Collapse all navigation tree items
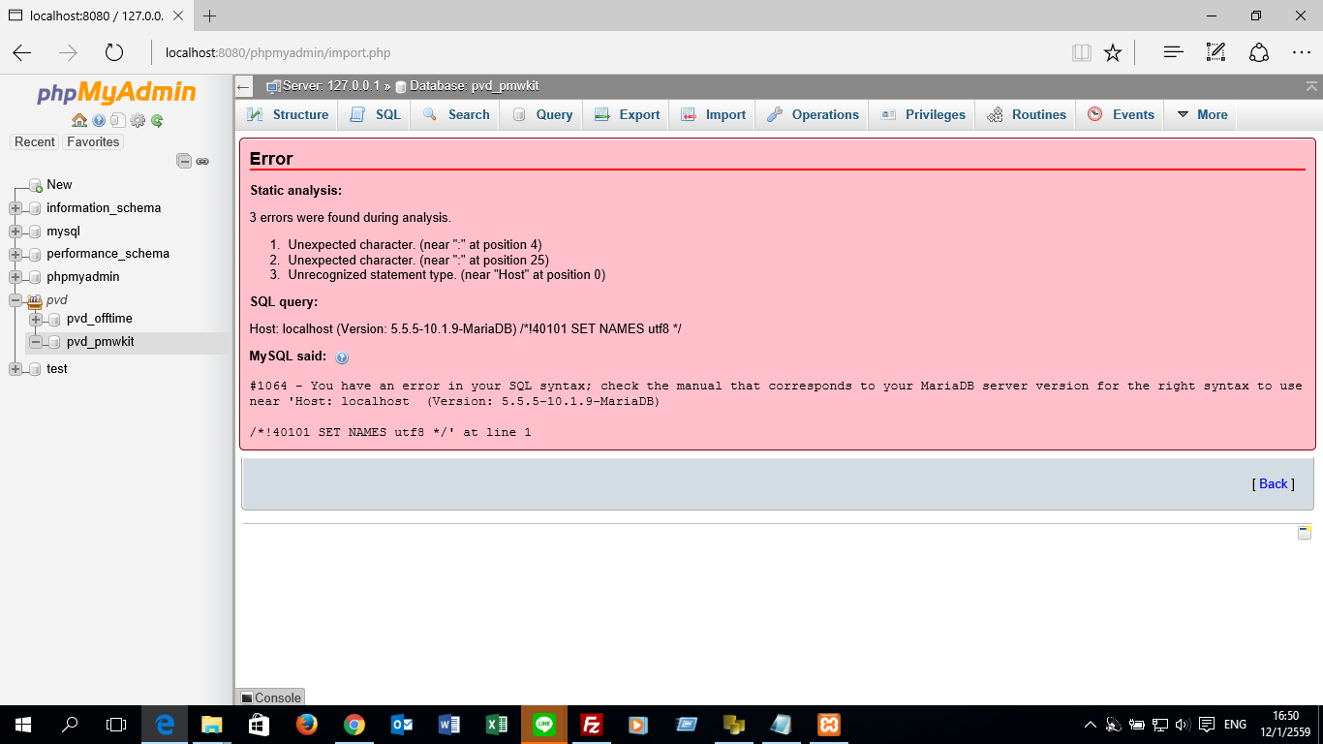Screen dimensions: 1323x744 [x=184, y=161]
